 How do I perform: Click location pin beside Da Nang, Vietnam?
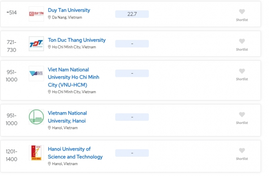pos(49,18)
